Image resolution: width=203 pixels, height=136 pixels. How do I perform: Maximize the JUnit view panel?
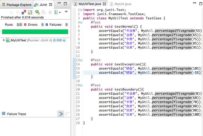65,4
